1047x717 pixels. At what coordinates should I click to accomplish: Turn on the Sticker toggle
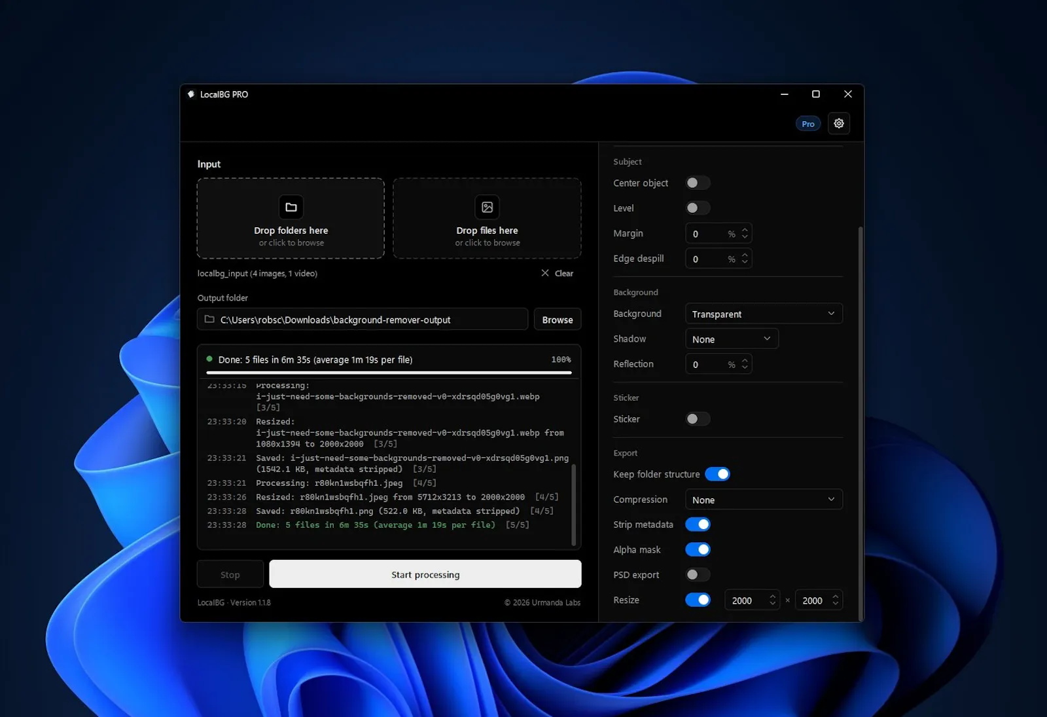coord(698,418)
